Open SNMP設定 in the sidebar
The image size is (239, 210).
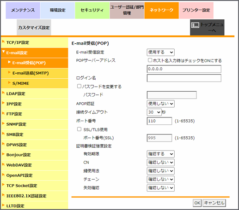point(35,124)
